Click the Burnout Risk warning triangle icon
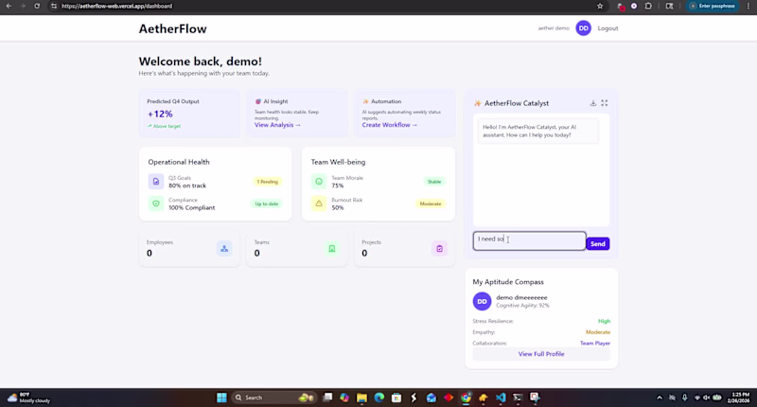Image resolution: width=757 pixels, height=407 pixels. coord(319,203)
